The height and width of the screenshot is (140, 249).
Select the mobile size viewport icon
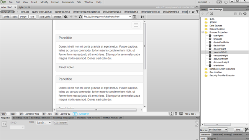172,114
